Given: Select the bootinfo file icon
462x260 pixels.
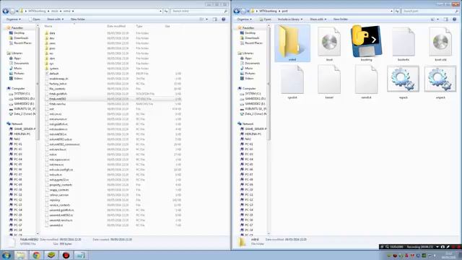Looking at the screenshot, I should 404,43.
